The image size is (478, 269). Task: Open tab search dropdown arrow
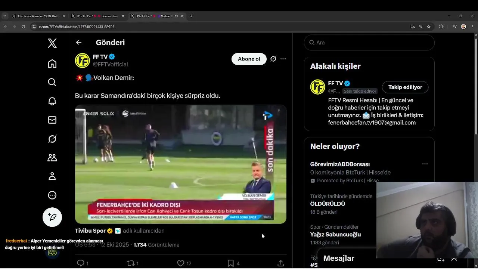click(5, 16)
